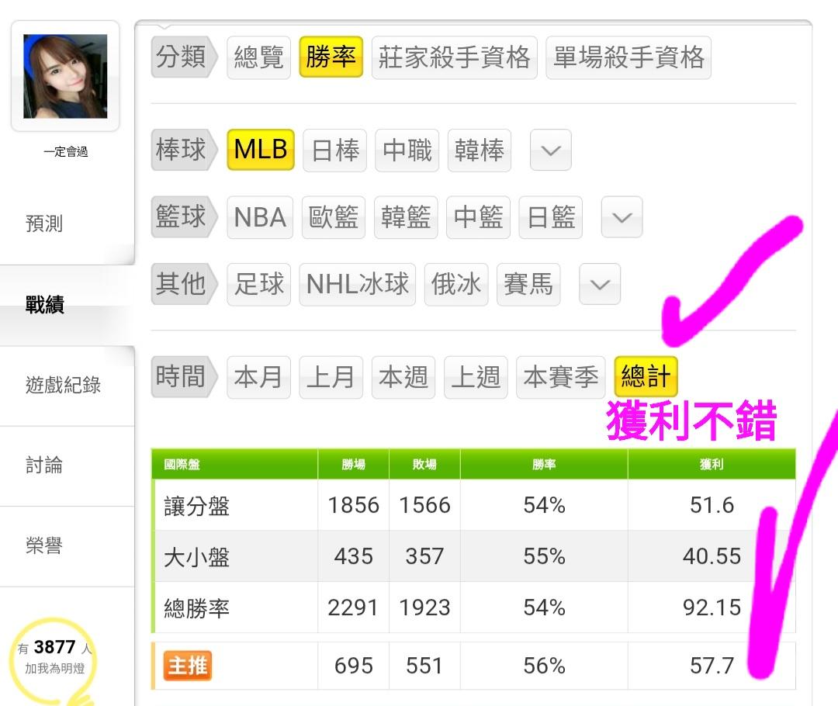Select the 俄冰 sport filter

[456, 284]
